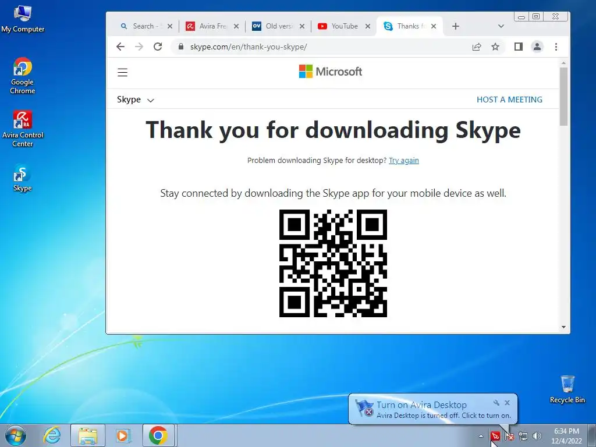This screenshot has height=447, width=596.
Task: Reload the Skype page
Action: tap(158, 47)
